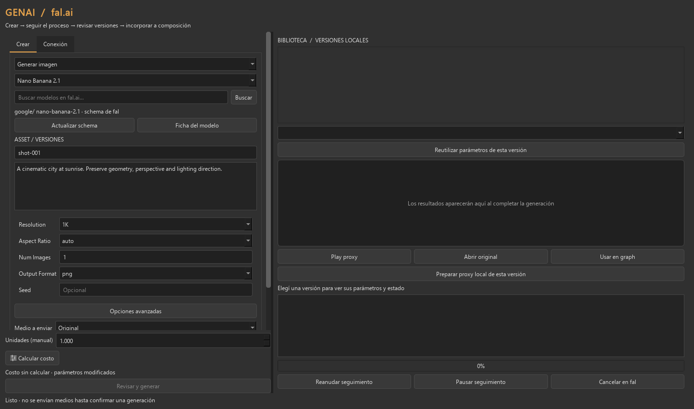This screenshot has height=409, width=694.
Task: Click inside the cinematic city prompt text area
Action: click(135, 186)
